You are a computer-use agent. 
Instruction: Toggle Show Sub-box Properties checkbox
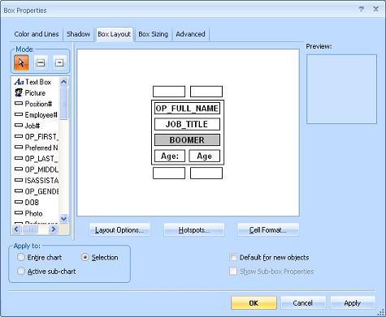271,272
